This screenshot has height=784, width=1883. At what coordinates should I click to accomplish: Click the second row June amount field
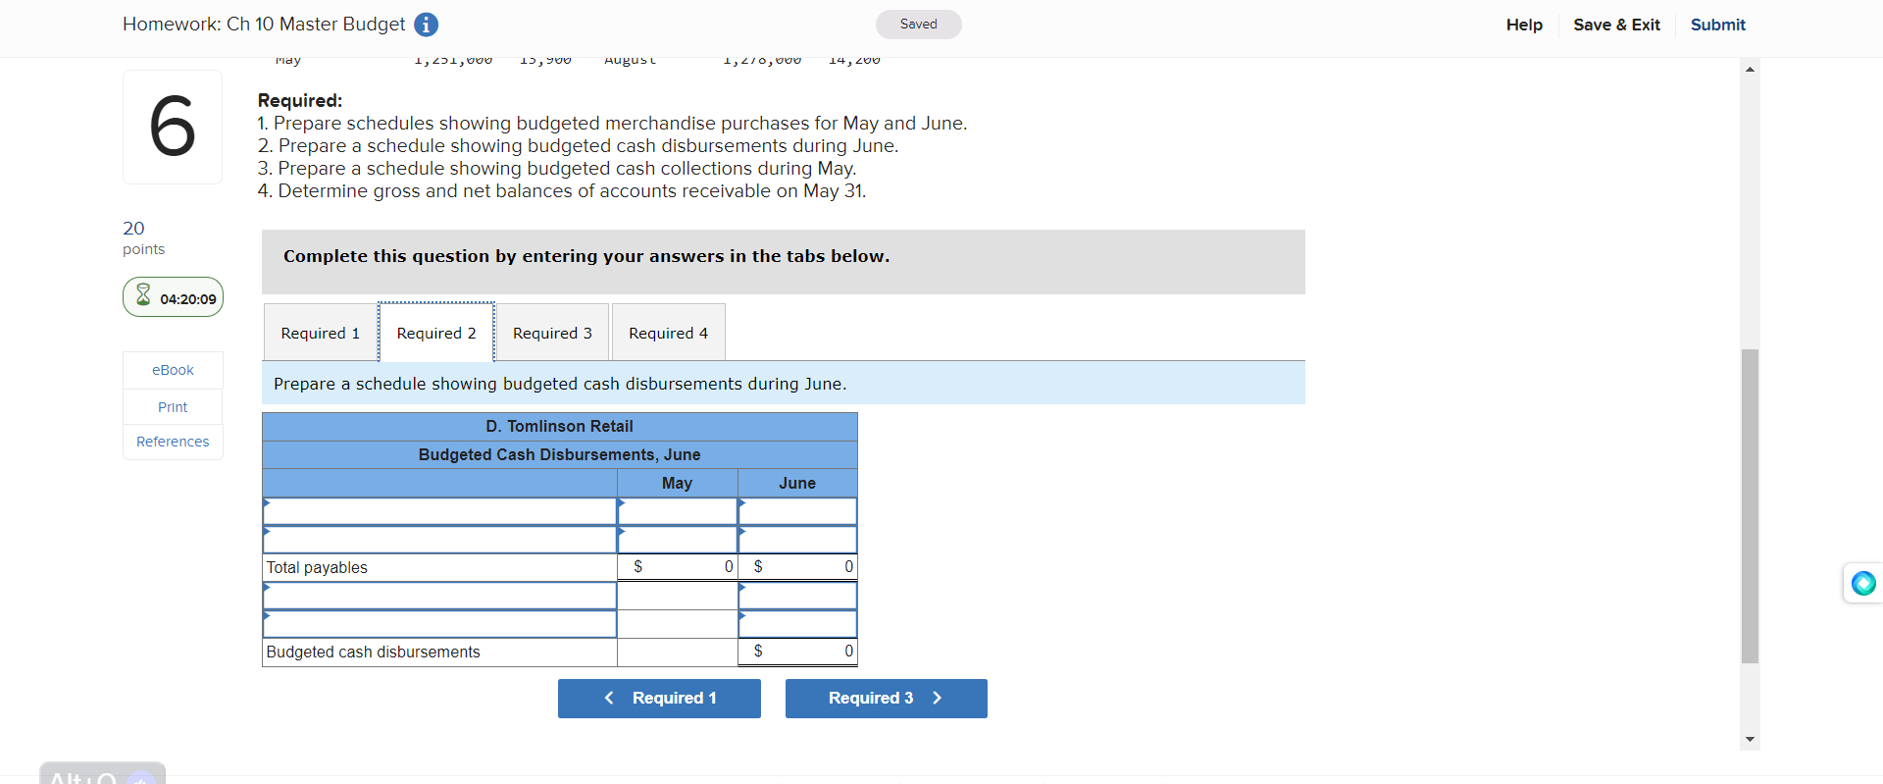click(x=797, y=540)
